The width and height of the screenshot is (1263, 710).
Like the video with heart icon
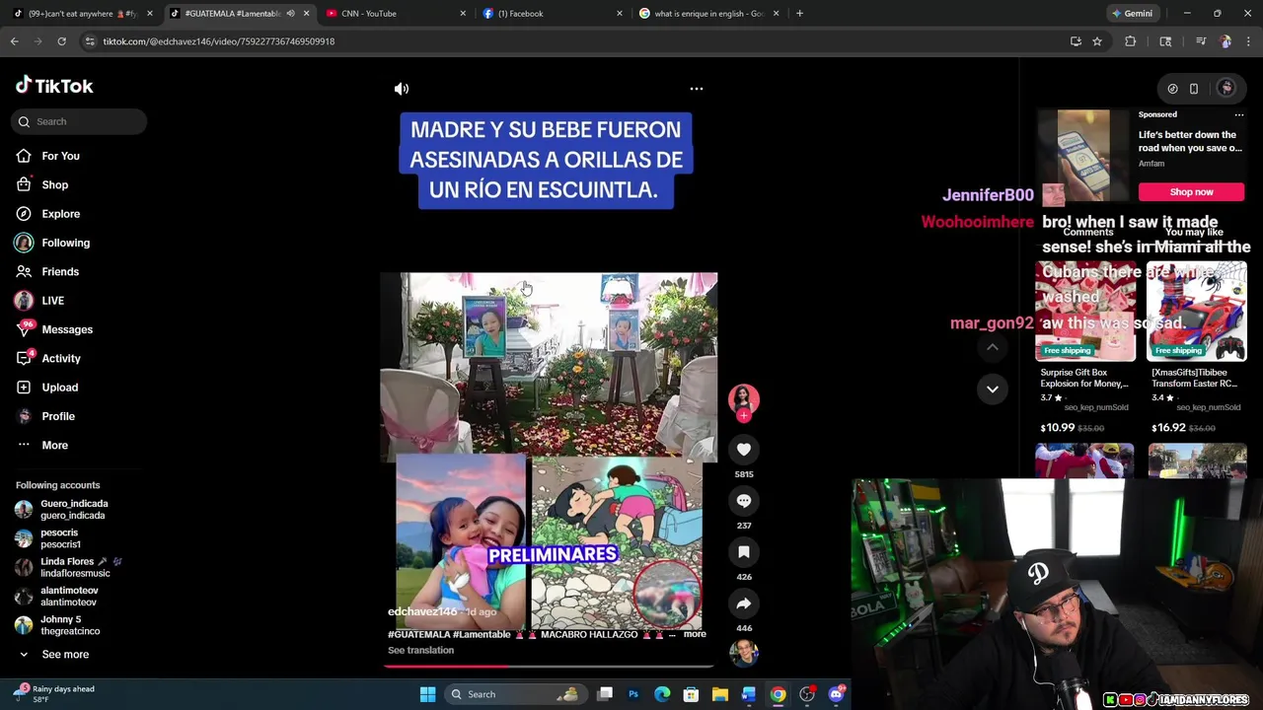coord(744,450)
